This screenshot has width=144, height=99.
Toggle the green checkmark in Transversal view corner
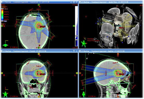tap(2, 48)
